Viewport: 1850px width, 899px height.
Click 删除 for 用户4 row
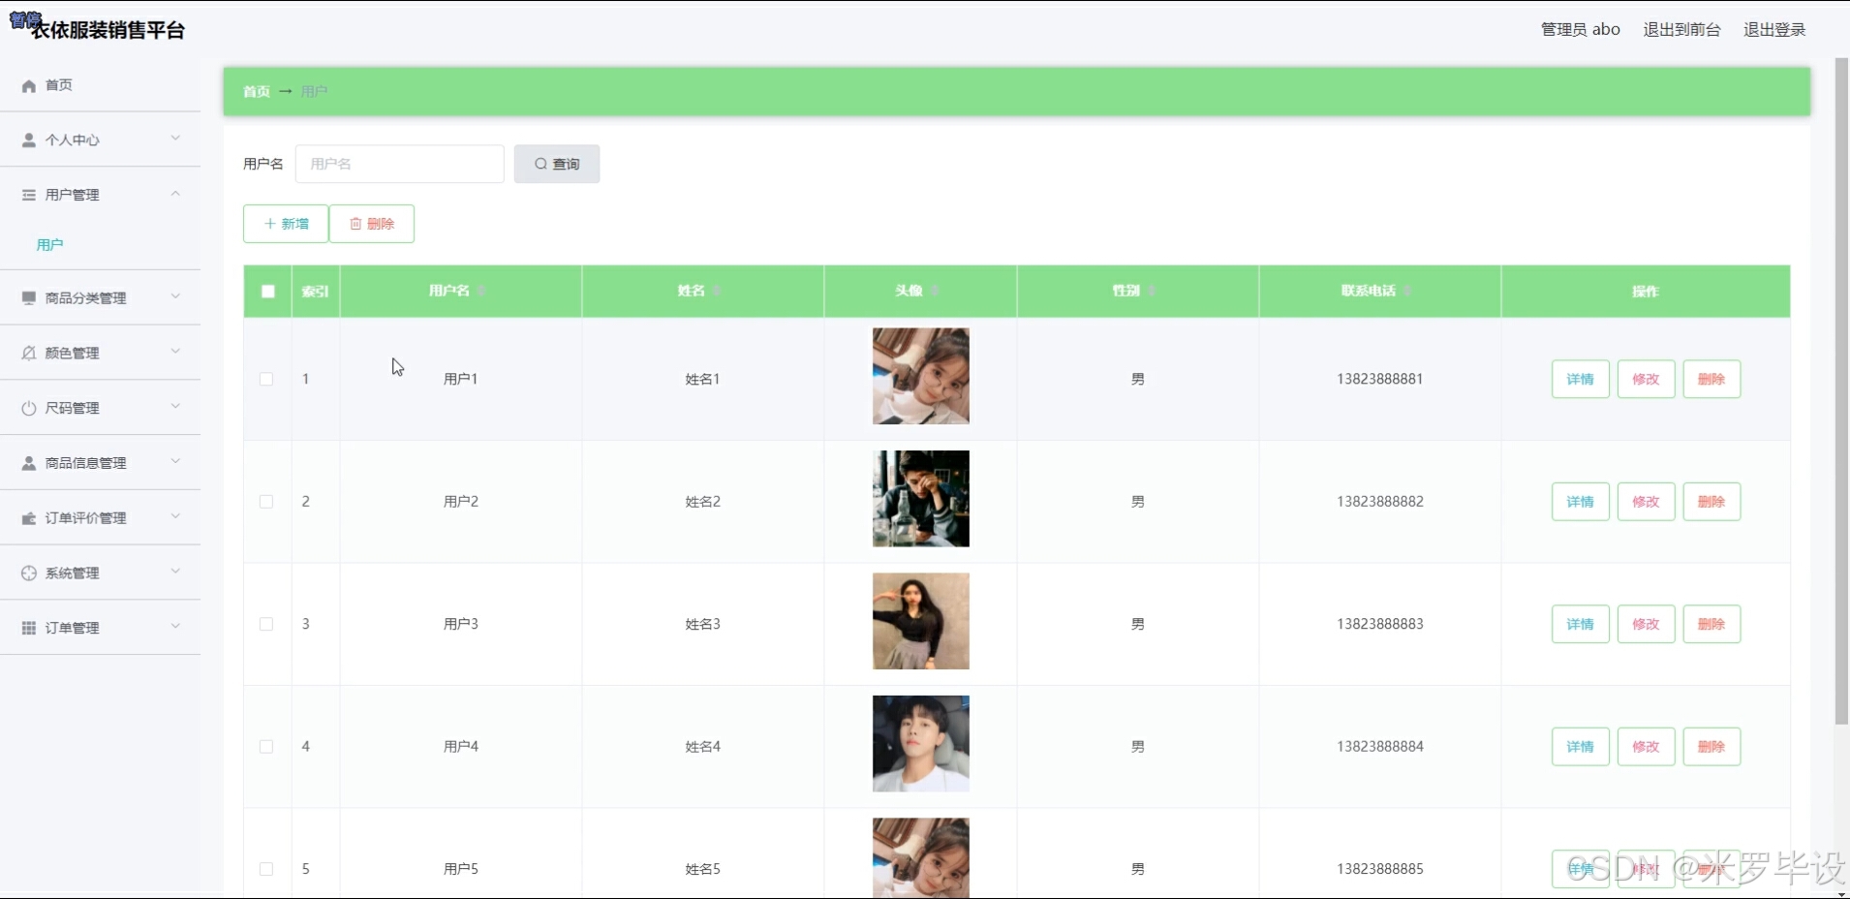[x=1712, y=747]
